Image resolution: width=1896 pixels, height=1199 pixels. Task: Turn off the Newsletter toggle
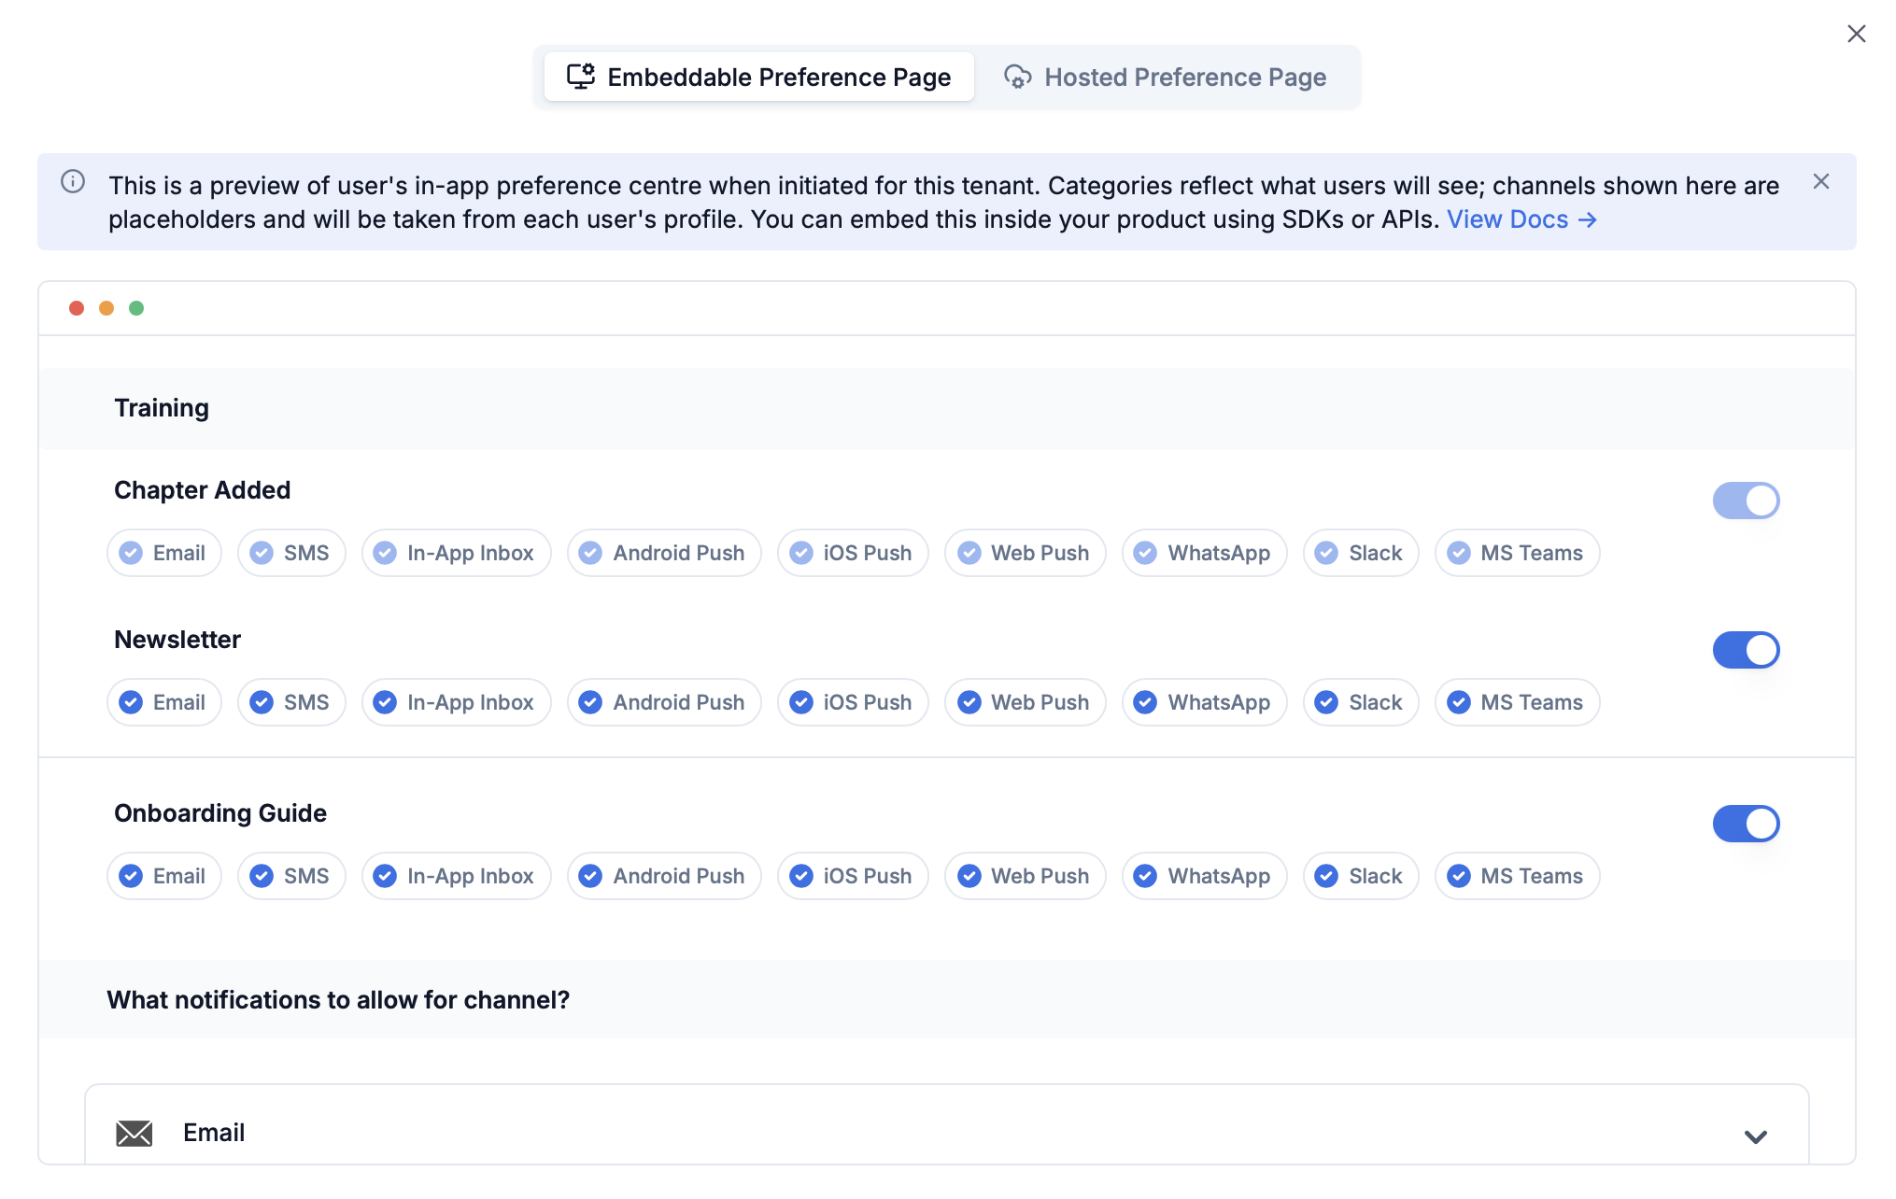(1745, 650)
